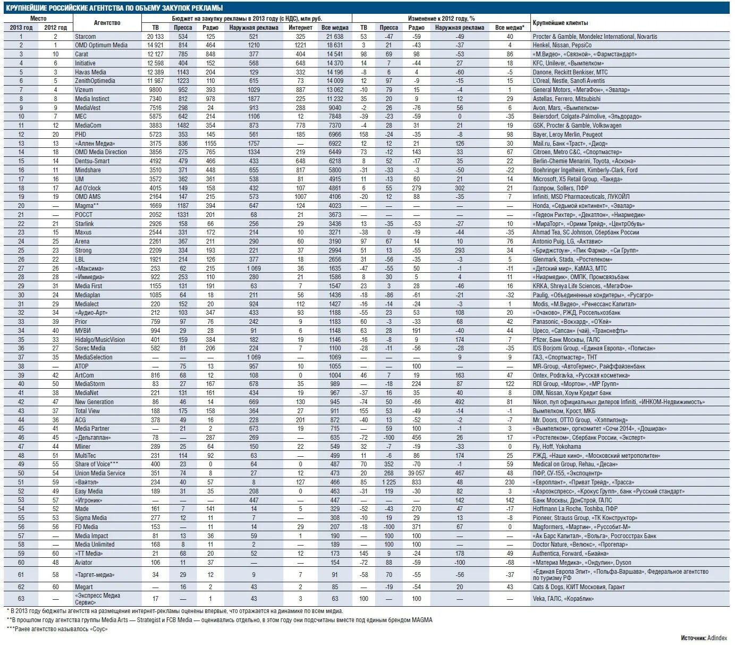Image resolution: width=735 pixels, height=645 pixels.
Task: Click OMD Media Direction agency cell
Action: pyautogui.click(x=101, y=152)
